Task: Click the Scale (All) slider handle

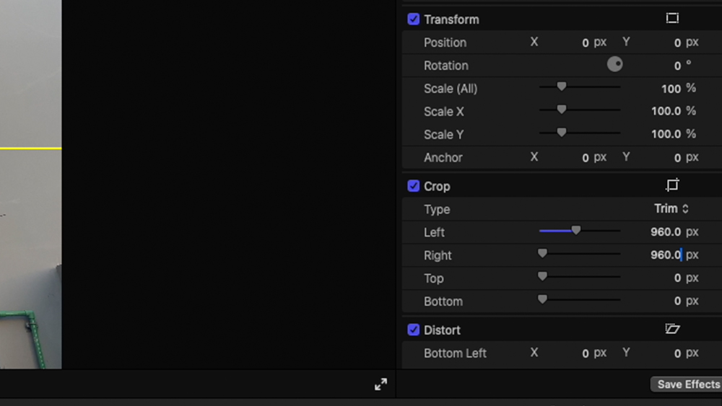Action: pyautogui.click(x=561, y=87)
